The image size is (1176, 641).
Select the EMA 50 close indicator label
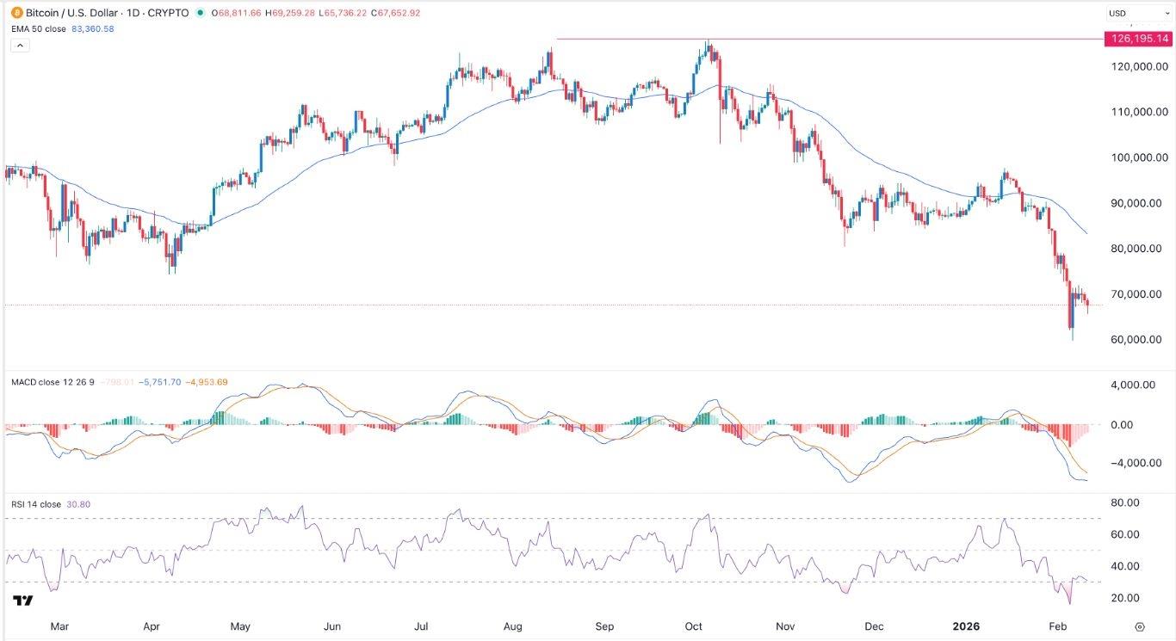pos(37,28)
